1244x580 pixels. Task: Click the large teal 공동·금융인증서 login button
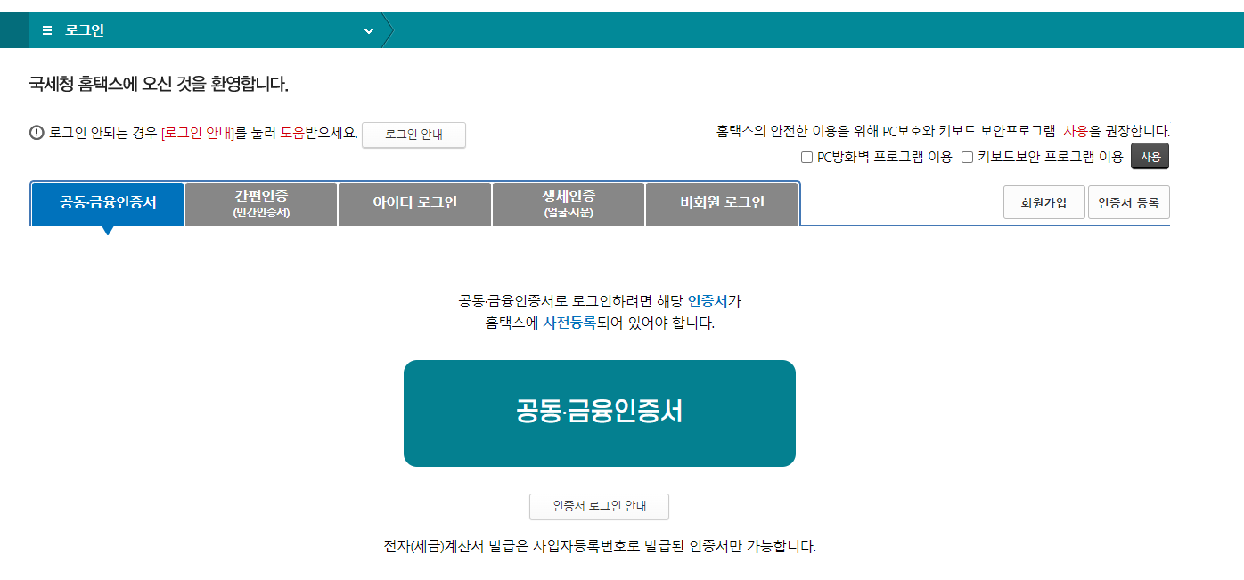pos(600,413)
